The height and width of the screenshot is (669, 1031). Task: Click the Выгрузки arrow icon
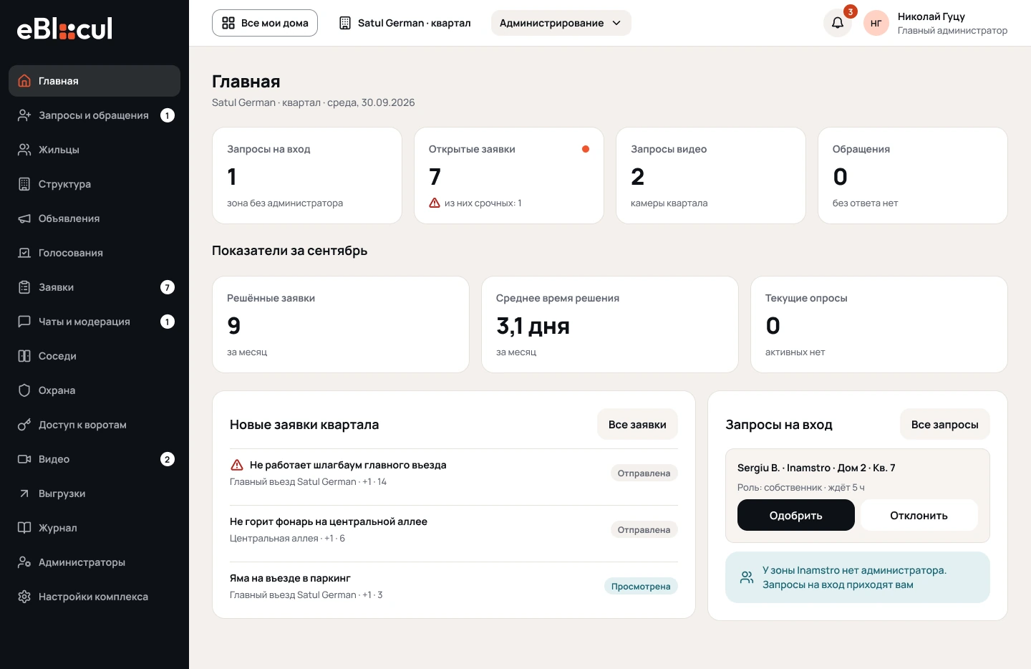pos(24,494)
